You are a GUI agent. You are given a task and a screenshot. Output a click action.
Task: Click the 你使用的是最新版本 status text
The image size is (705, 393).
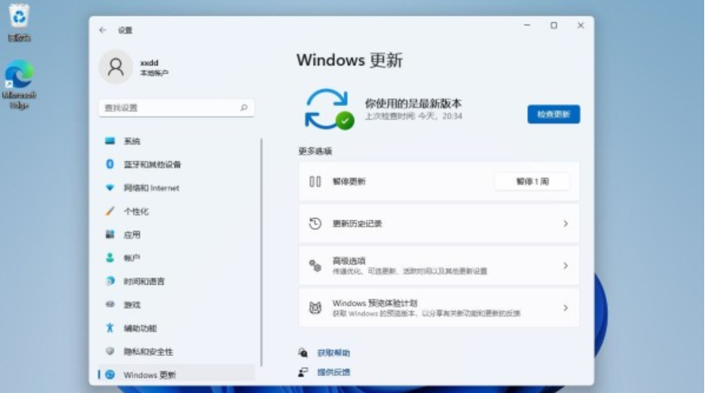(x=413, y=104)
